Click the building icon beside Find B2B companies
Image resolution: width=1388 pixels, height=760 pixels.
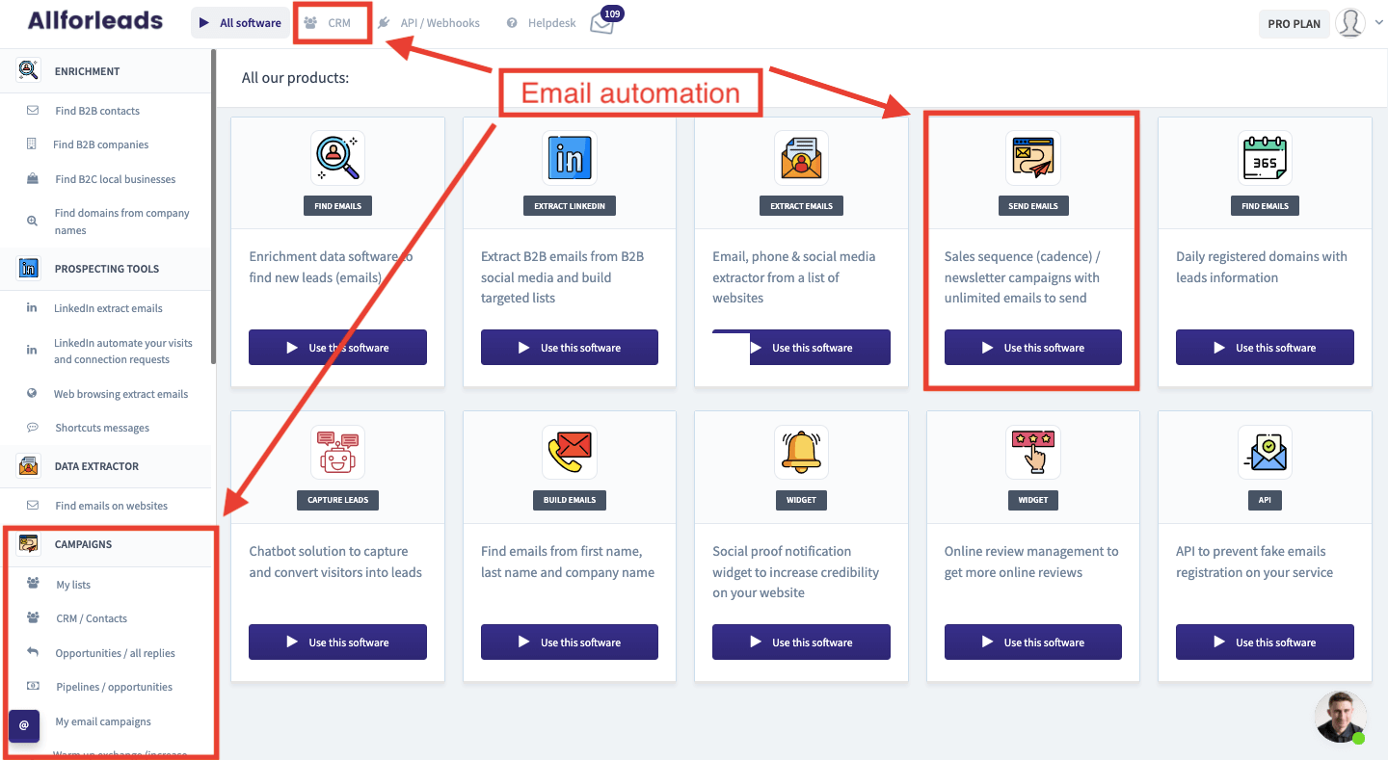[32, 144]
